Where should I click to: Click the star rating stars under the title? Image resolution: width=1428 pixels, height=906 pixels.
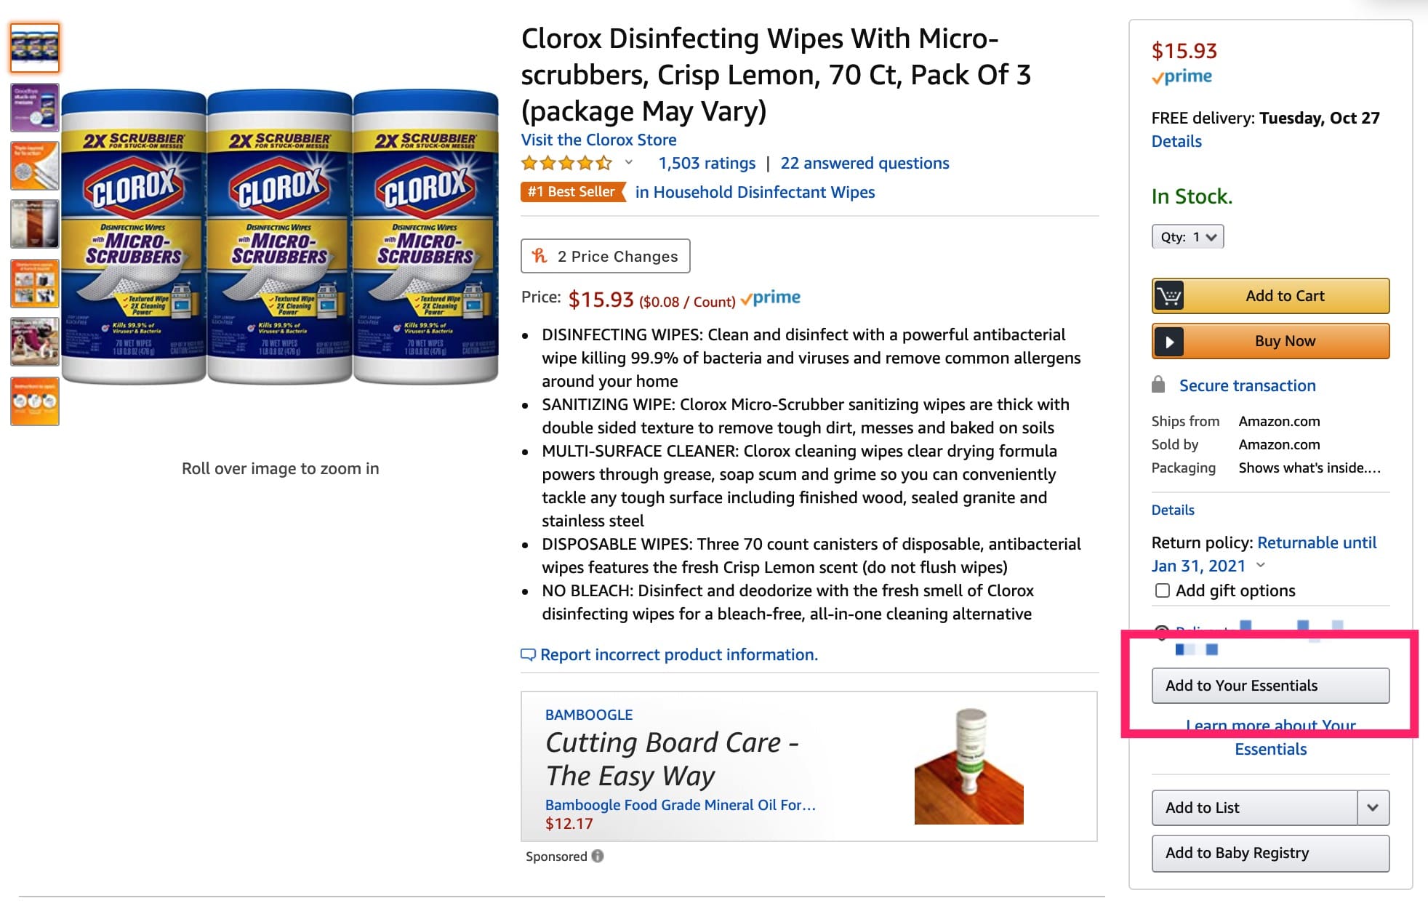tap(567, 163)
